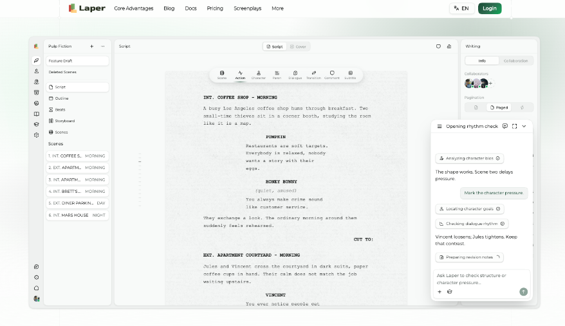This screenshot has width=565, height=326.
Task: Add new item with Pulp Fiction plus icon
Action: coord(92,46)
